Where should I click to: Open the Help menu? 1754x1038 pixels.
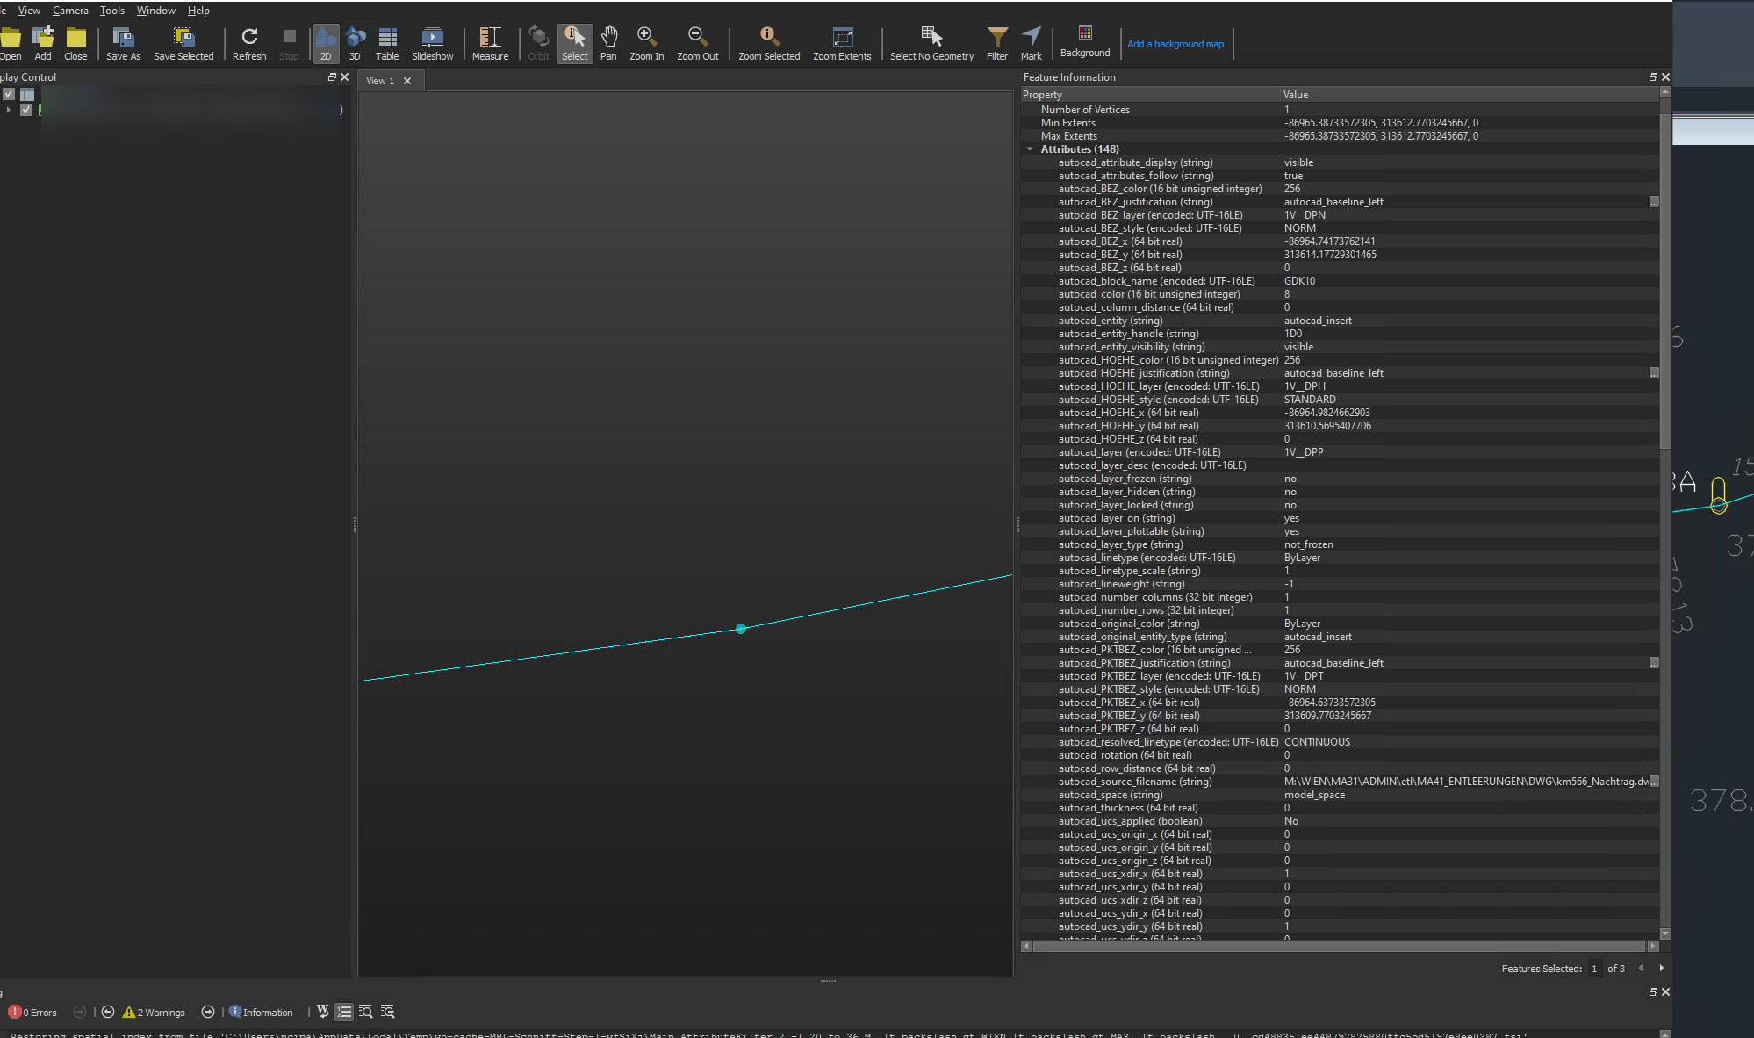pos(198,11)
